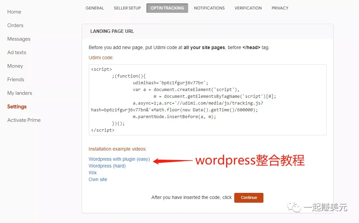Image resolution: width=359 pixels, height=223 pixels.
Task: Open Activate Prime sidebar link
Action: (24, 120)
